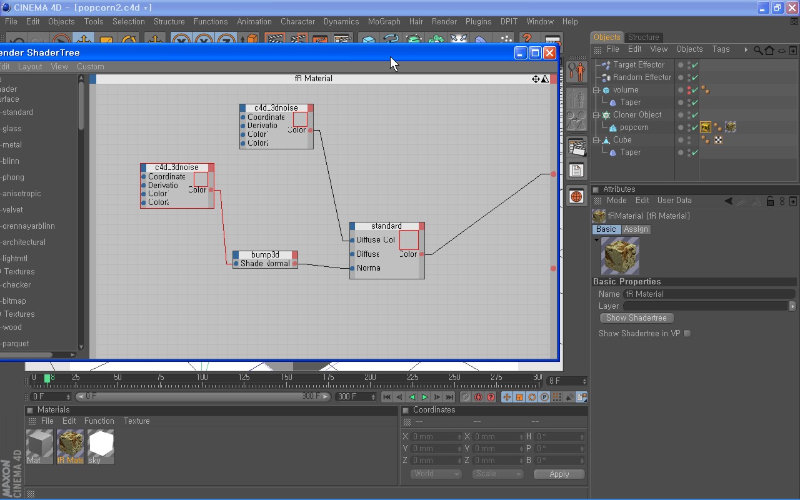This screenshot has width=800, height=500.
Task: Click the Apply button in Coordinates
Action: pos(559,474)
